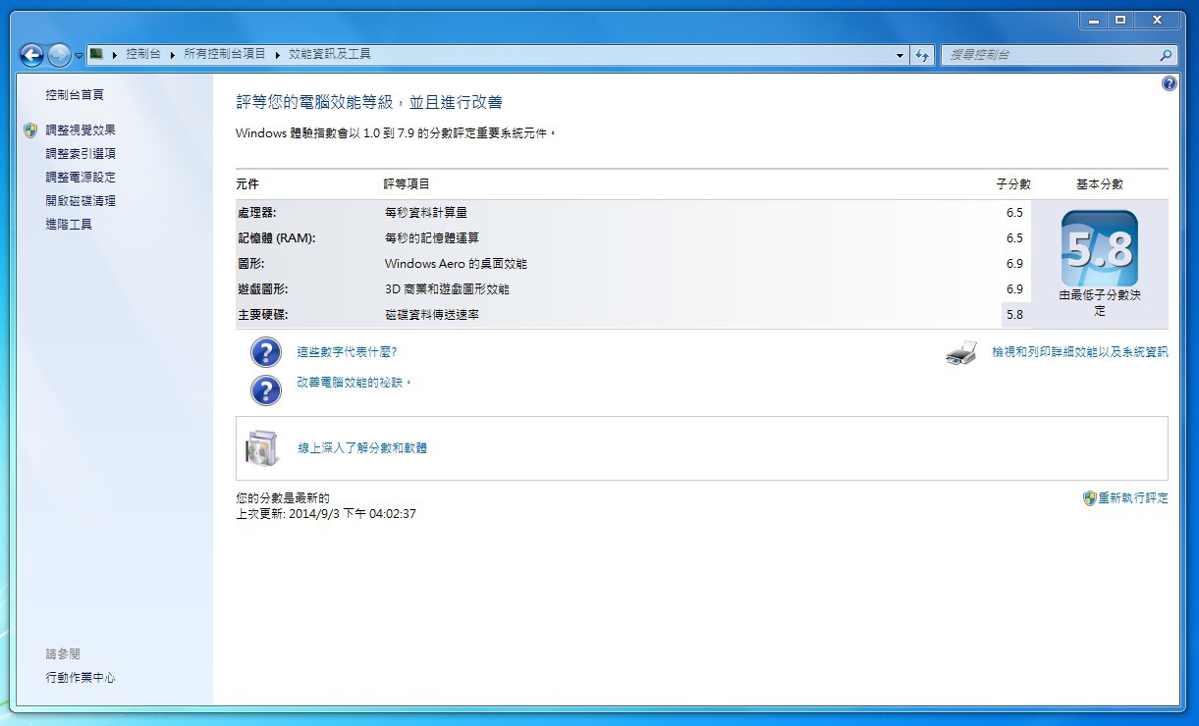Click the 5.8 base score badge

1100,249
